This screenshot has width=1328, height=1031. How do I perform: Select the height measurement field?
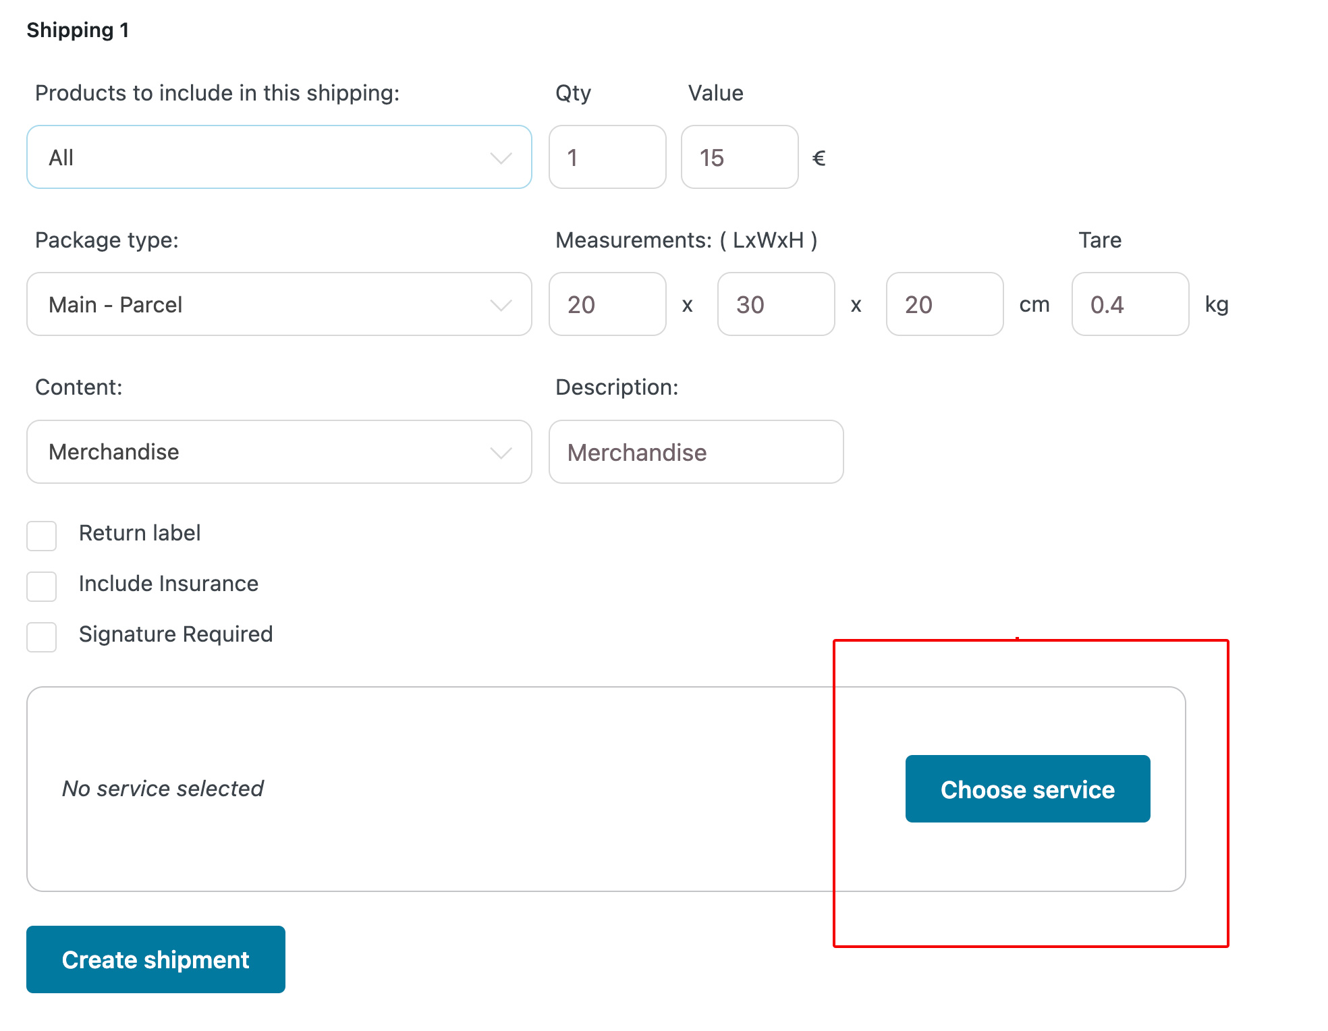pyautogui.click(x=944, y=304)
